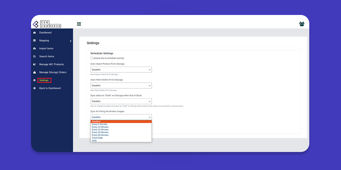341x170 pixels.
Task: Open the hamburger menu icon
Action: (79, 24)
